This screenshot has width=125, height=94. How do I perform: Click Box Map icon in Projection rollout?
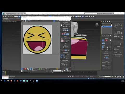click(122, 33)
